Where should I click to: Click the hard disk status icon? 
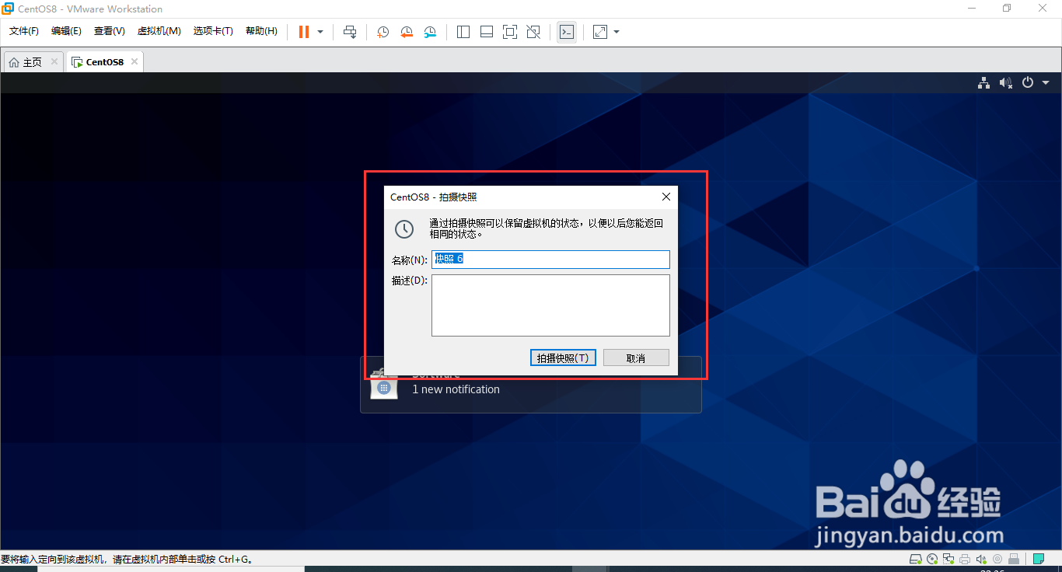tap(915, 559)
